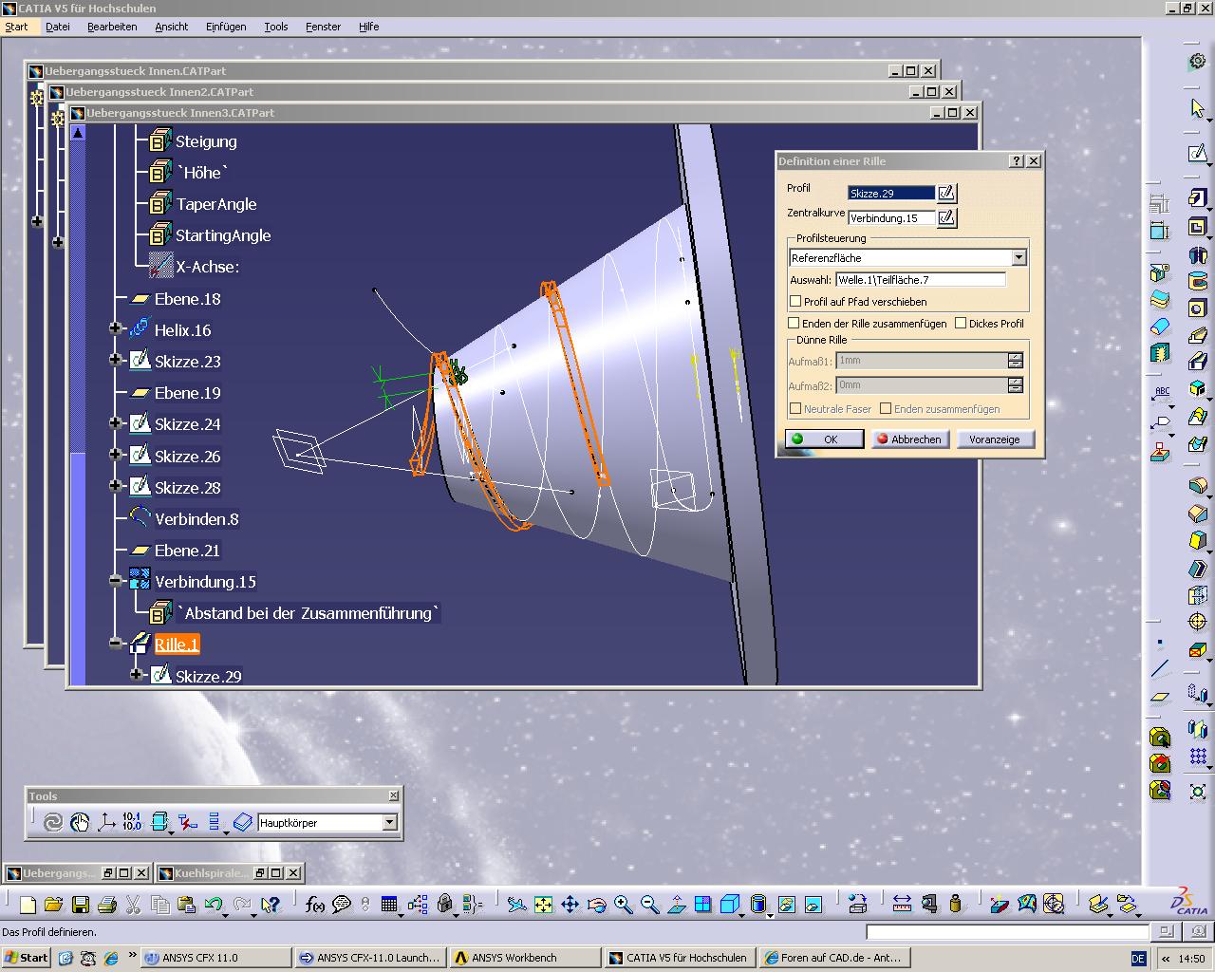Click the Pad tool icon
The width and height of the screenshot is (1215, 972).
click(x=1197, y=199)
